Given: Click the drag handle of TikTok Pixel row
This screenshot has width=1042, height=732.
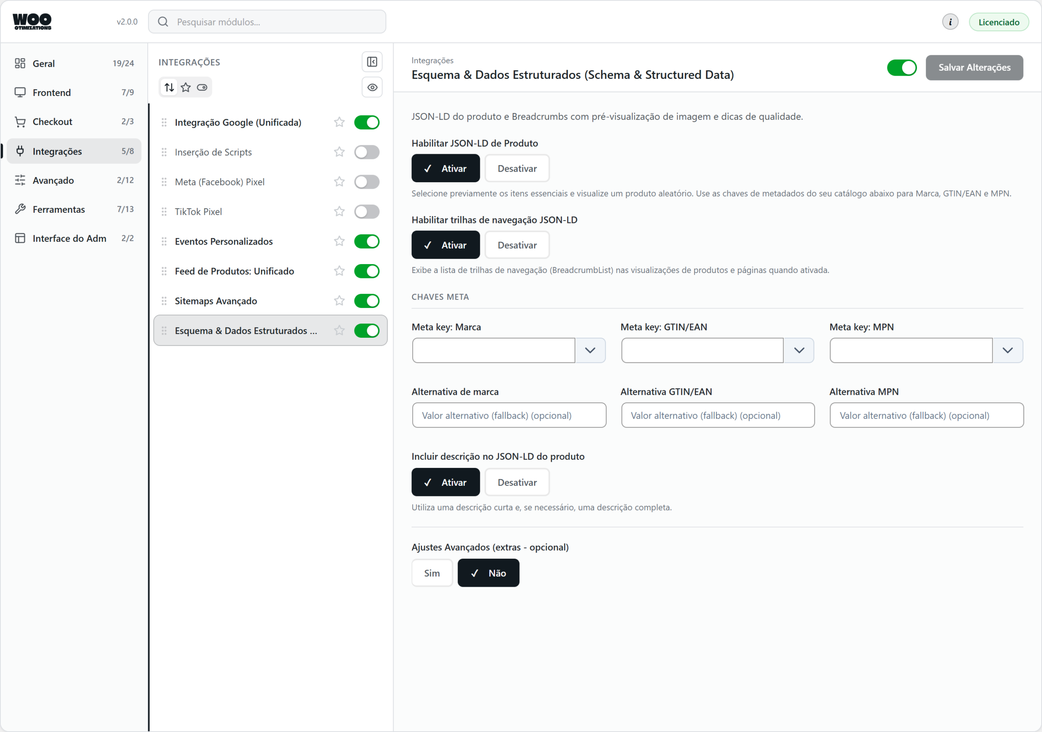Looking at the screenshot, I should point(164,212).
